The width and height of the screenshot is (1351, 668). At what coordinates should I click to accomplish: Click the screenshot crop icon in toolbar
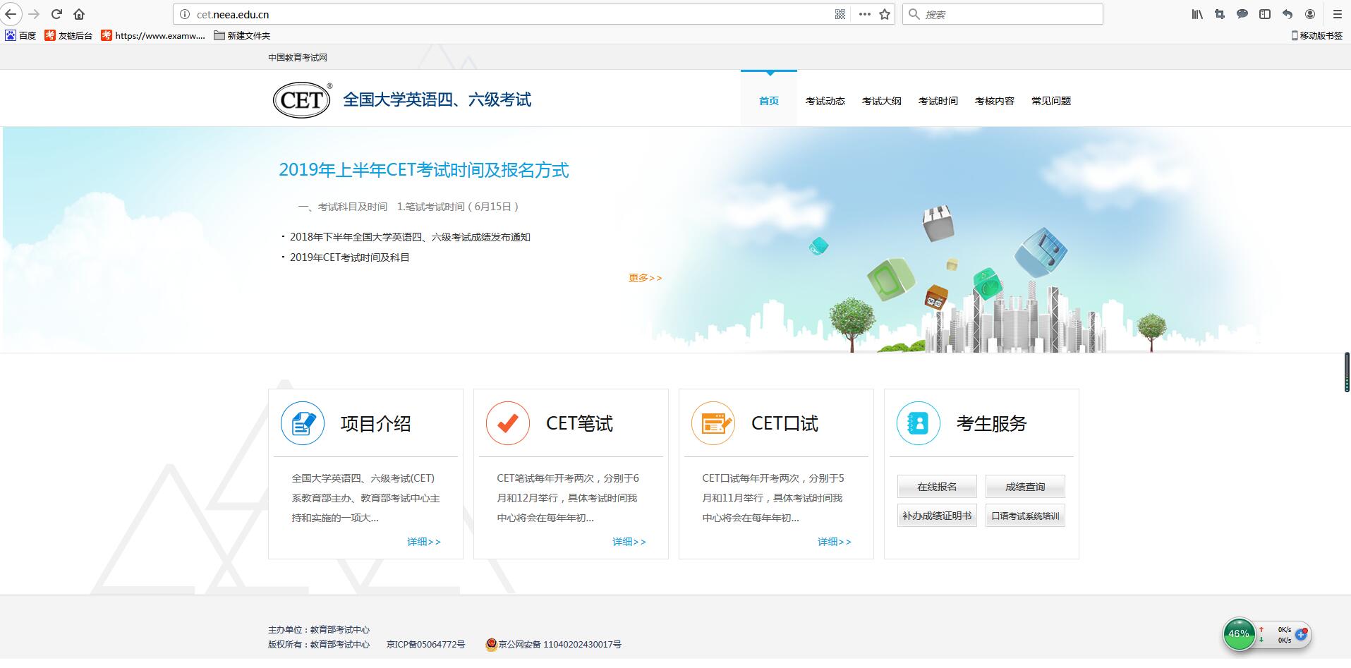[1220, 14]
